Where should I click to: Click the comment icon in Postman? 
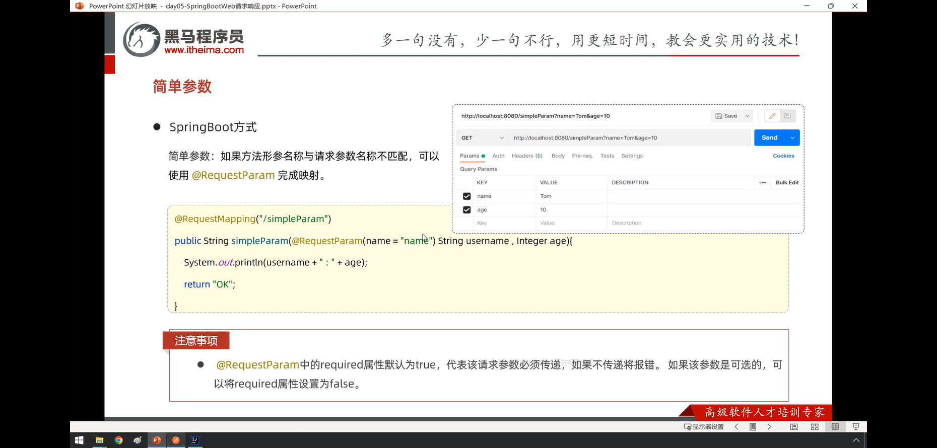pyautogui.click(x=787, y=116)
